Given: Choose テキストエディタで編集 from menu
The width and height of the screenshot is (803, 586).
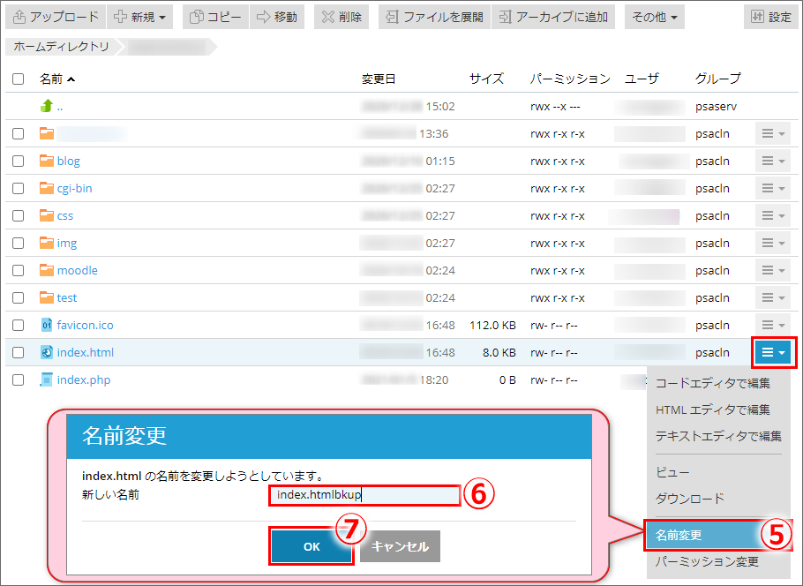Looking at the screenshot, I should coord(718,436).
